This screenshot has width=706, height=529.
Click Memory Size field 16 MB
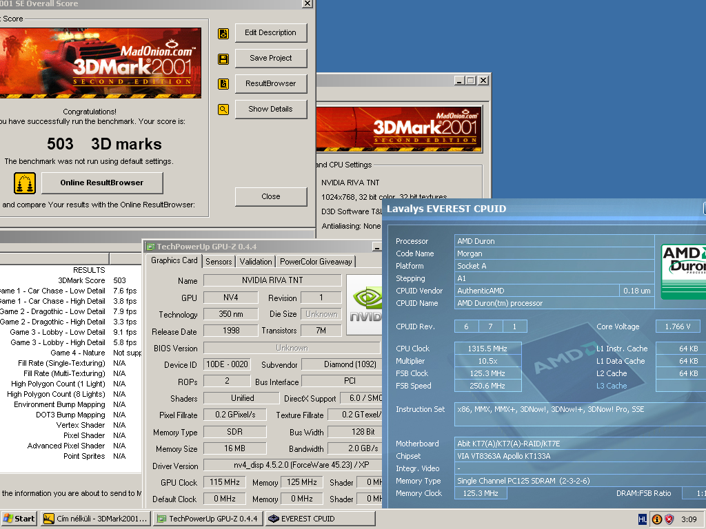234,448
